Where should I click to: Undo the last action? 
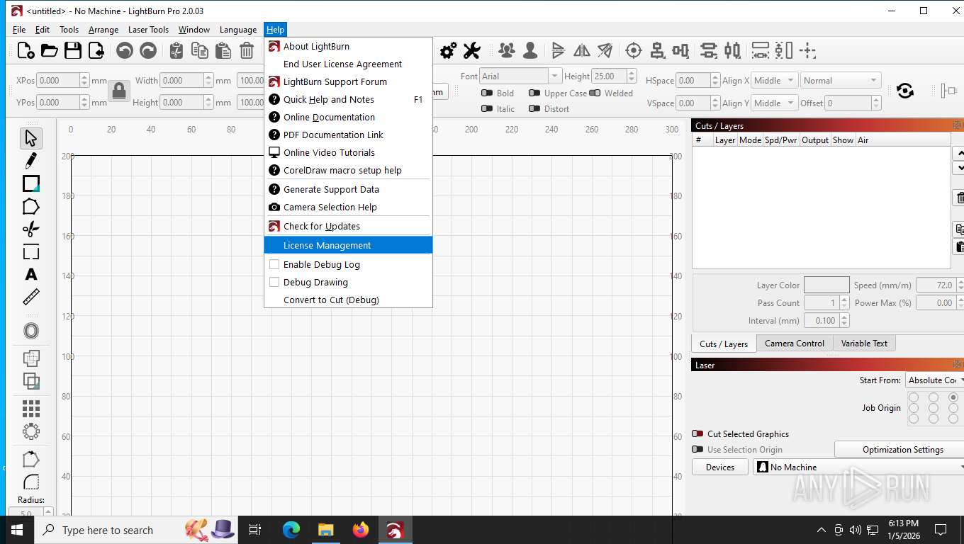tap(125, 50)
